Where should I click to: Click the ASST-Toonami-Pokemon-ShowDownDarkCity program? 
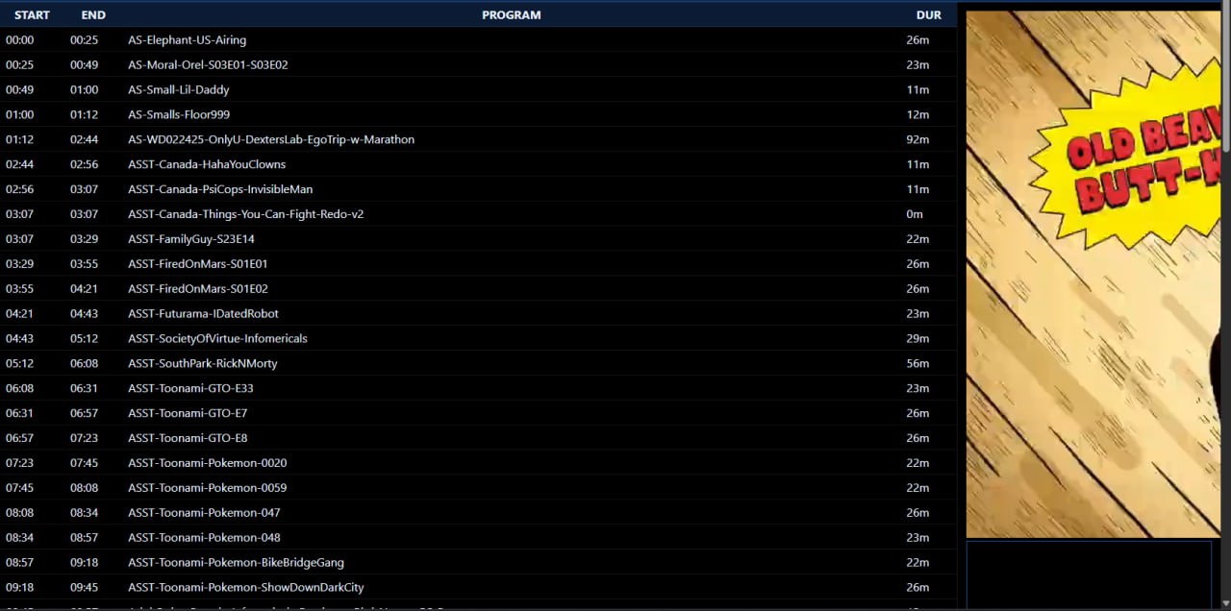tap(246, 588)
